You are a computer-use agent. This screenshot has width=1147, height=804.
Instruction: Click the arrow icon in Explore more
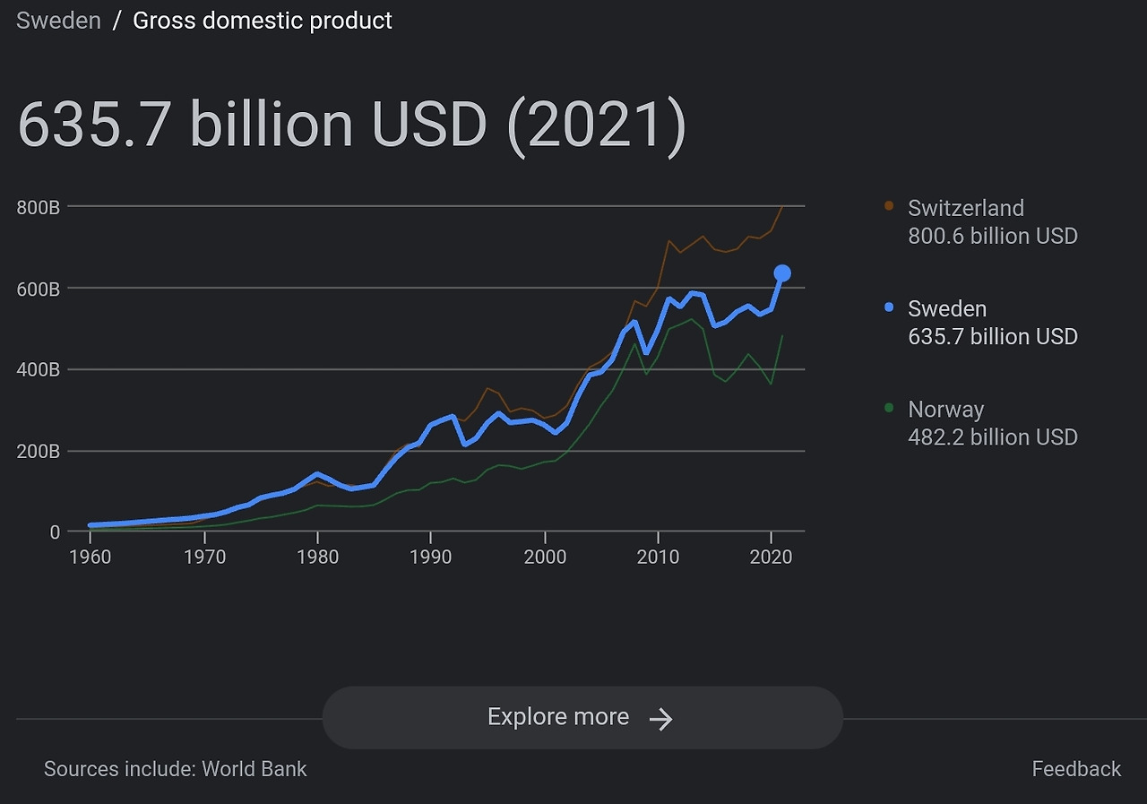[x=660, y=718]
